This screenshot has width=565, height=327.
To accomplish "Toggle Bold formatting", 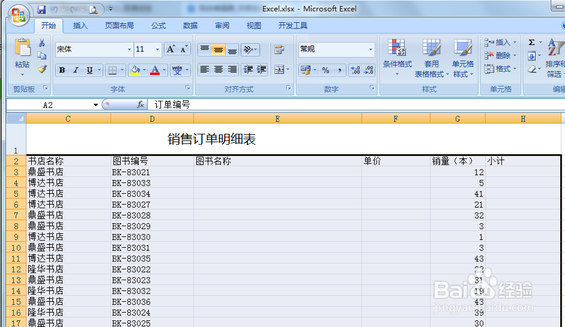I will pos(62,70).
